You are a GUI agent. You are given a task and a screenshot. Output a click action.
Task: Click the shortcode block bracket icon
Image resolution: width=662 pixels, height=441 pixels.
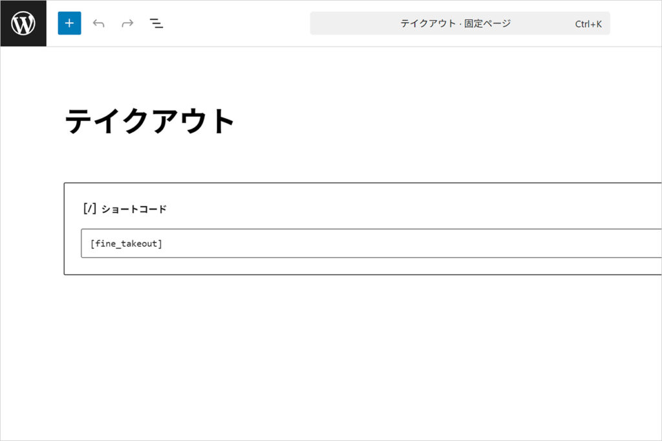click(x=89, y=209)
